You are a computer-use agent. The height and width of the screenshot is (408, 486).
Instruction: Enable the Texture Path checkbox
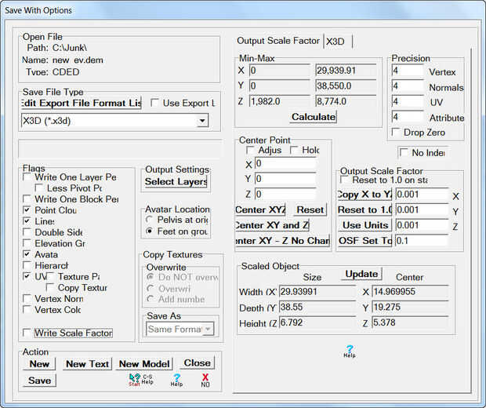(50, 276)
